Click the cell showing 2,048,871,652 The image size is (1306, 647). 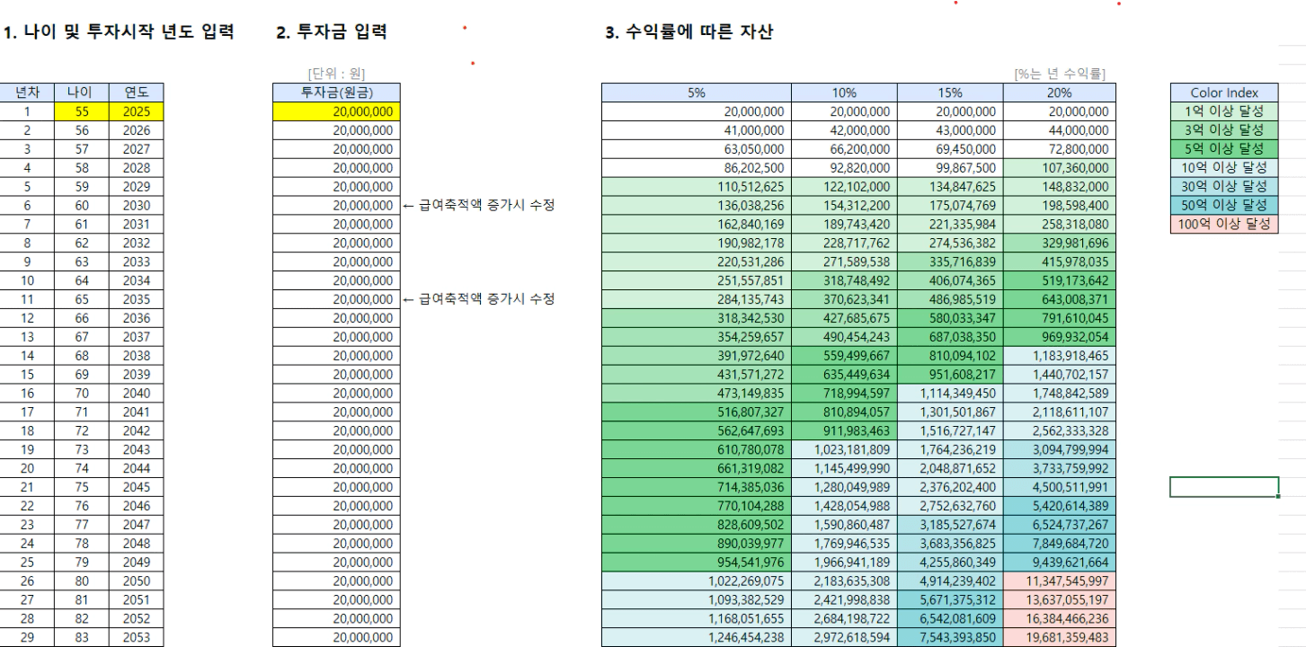pyautogui.click(x=950, y=468)
